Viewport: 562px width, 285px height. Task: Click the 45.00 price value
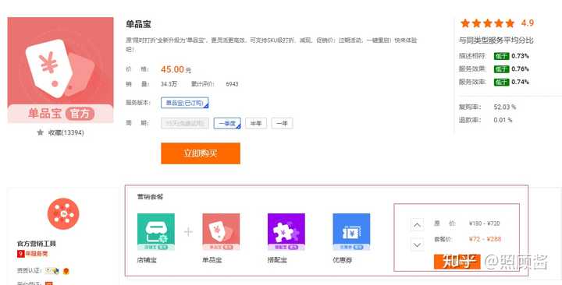click(x=173, y=69)
